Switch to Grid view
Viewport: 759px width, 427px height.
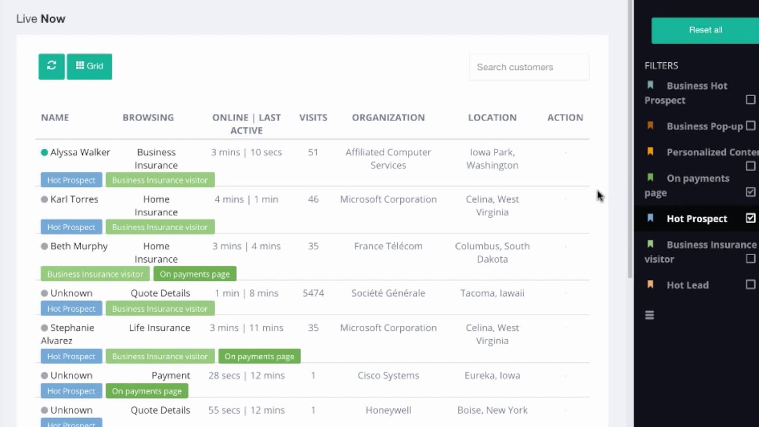click(90, 66)
